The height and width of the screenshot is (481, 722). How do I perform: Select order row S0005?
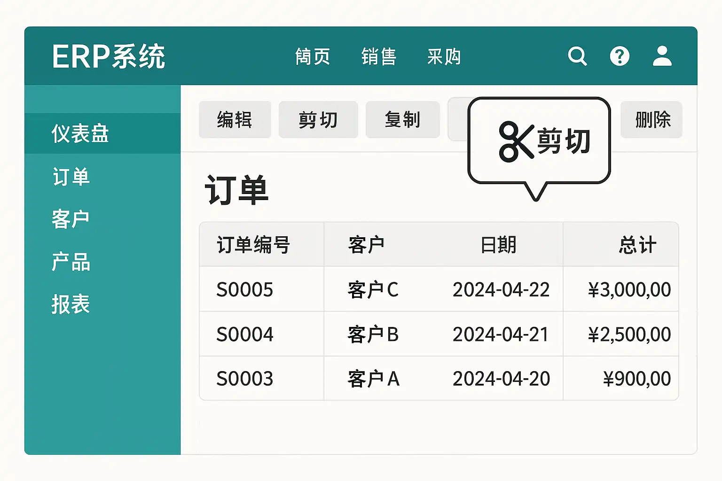point(245,289)
